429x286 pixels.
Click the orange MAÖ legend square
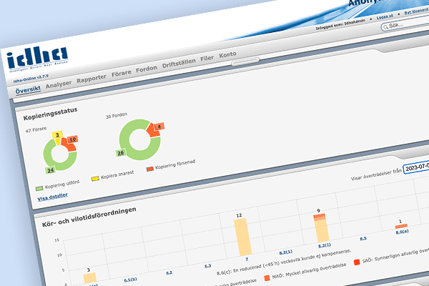click(267, 277)
